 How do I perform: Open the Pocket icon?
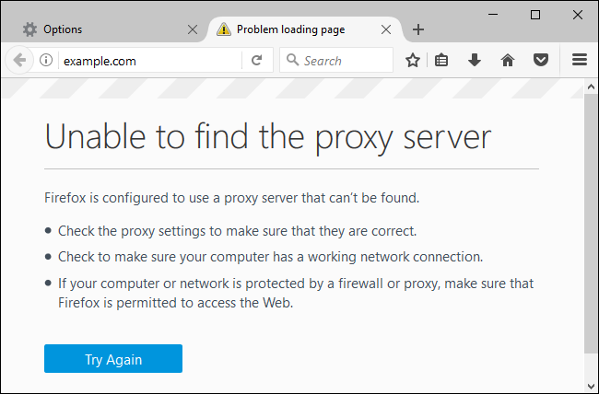click(541, 61)
